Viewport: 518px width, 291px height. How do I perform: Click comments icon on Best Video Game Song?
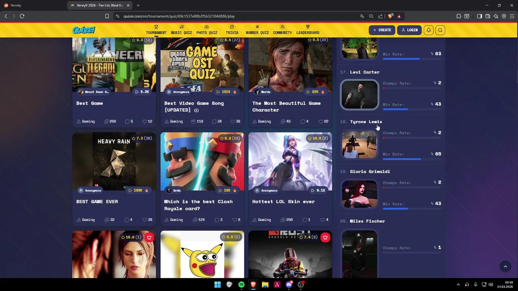click(215, 121)
